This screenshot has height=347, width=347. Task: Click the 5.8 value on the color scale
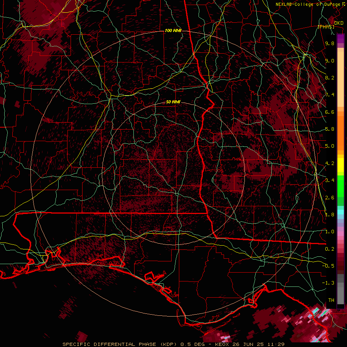[x=330, y=129]
